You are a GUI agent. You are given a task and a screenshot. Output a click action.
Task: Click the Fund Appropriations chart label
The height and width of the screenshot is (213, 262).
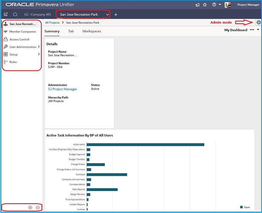click(75, 200)
